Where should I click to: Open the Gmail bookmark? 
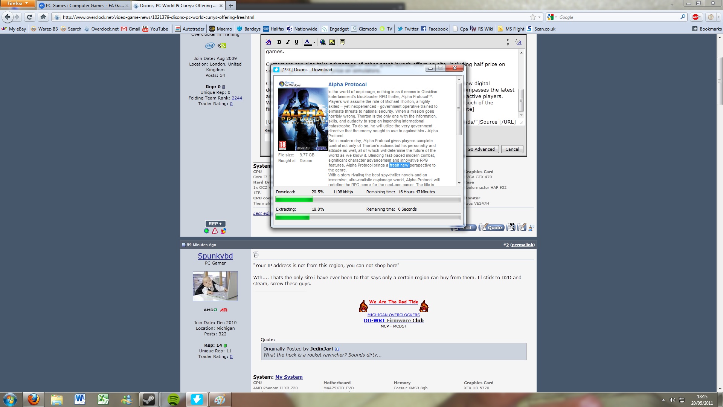(131, 29)
